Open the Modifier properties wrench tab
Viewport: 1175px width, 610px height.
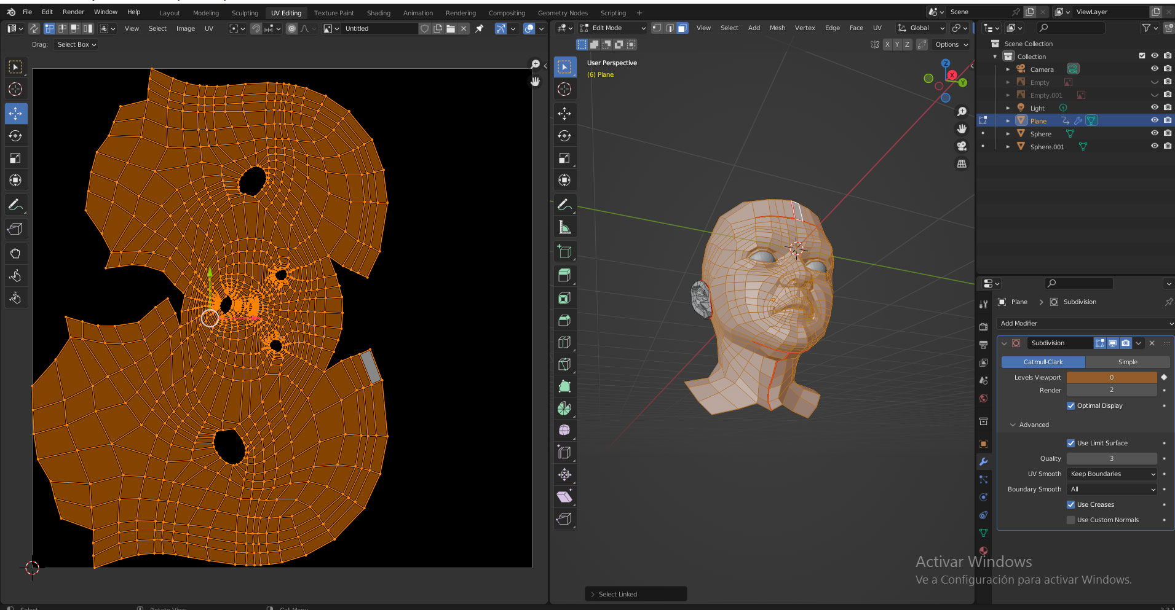tap(983, 462)
